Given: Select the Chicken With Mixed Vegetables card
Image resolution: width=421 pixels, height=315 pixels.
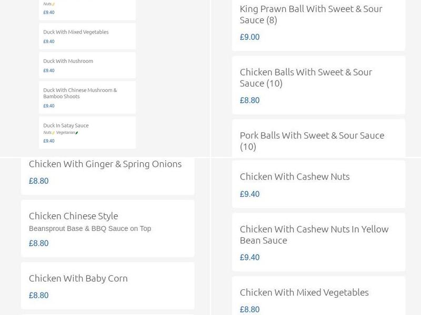Looking at the screenshot, I should [318, 299].
